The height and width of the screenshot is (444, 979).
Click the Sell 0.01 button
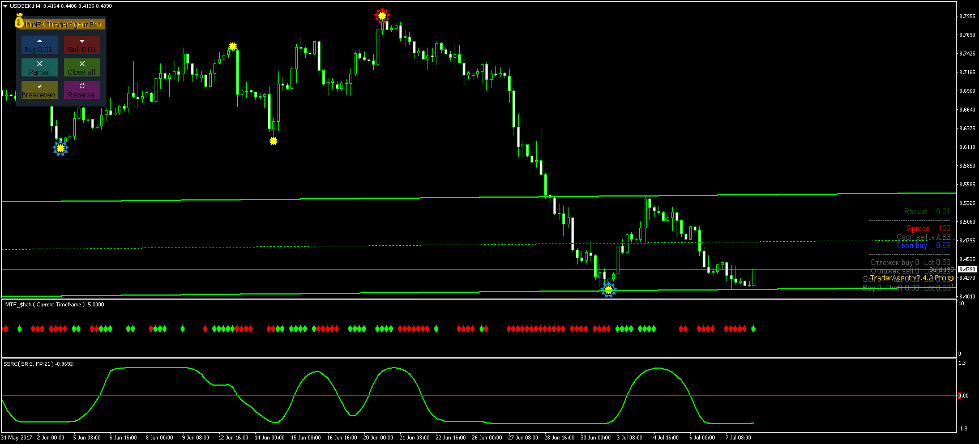tap(82, 45)
